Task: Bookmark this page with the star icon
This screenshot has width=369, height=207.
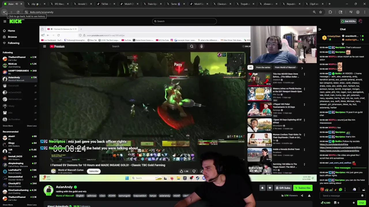Action: [321, 12]
